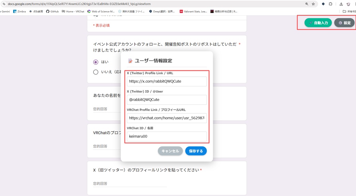Screen dimensions: 356x196
Task: Open the browser extensions puzzle icon
Action: click(x=330, y=4)
